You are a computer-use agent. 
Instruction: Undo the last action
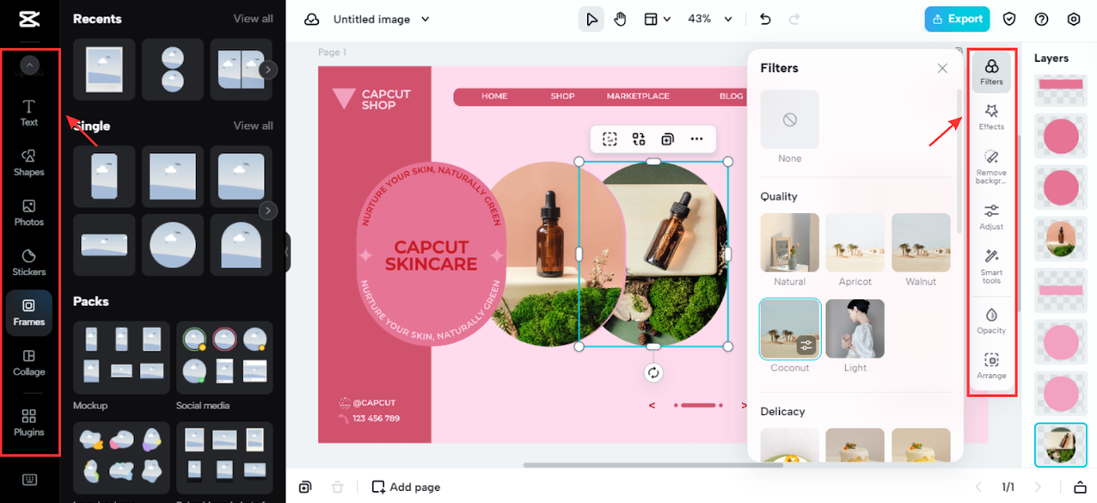[x=765, y=19]
